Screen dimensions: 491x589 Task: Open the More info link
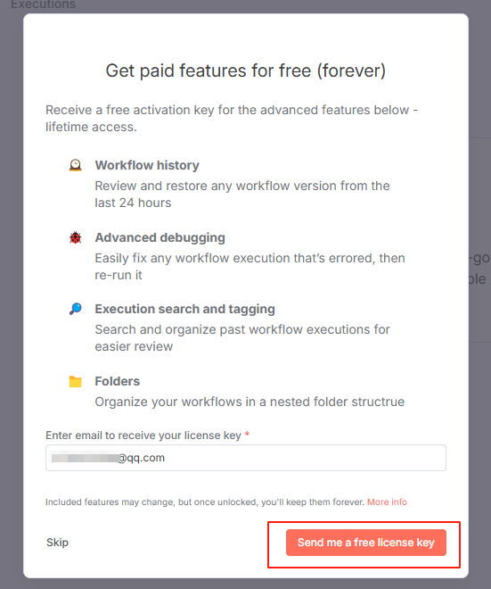387,502
